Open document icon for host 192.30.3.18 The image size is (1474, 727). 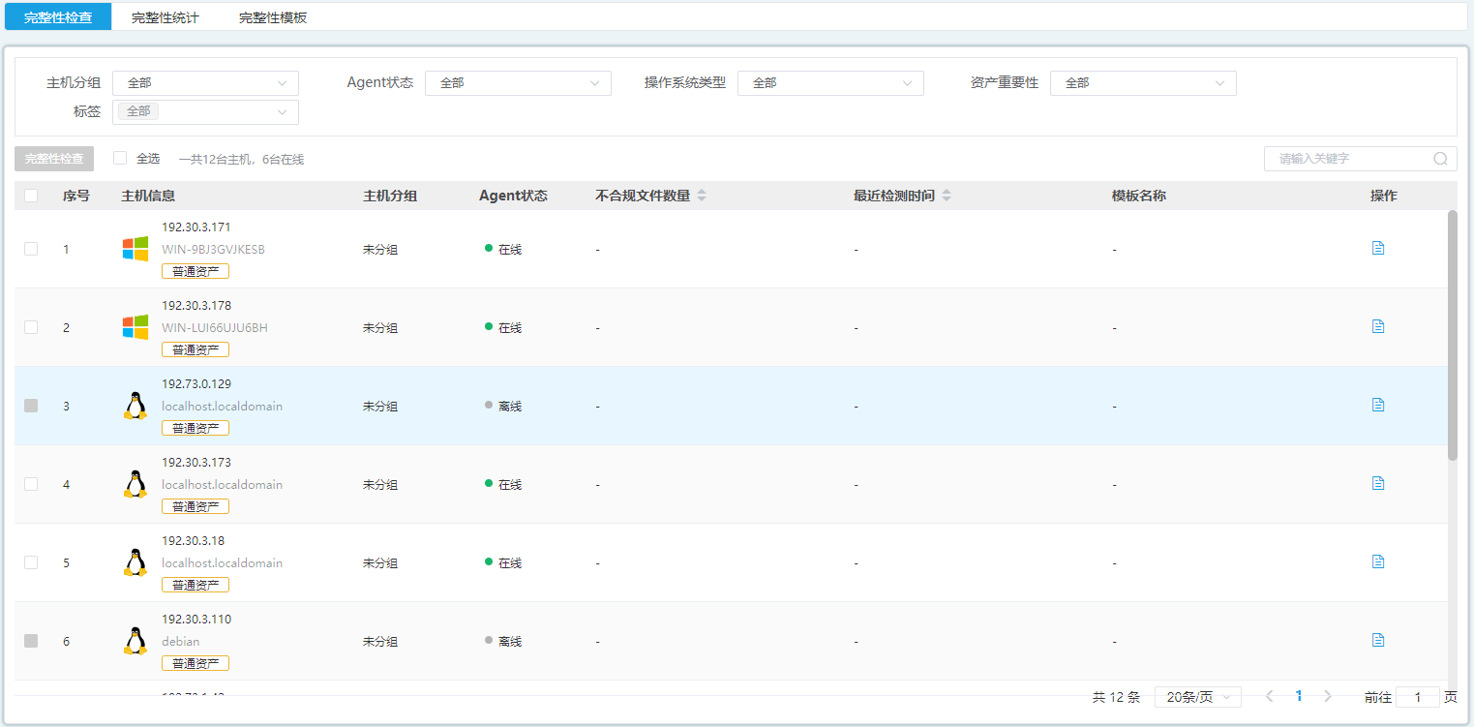[1378, 561]
